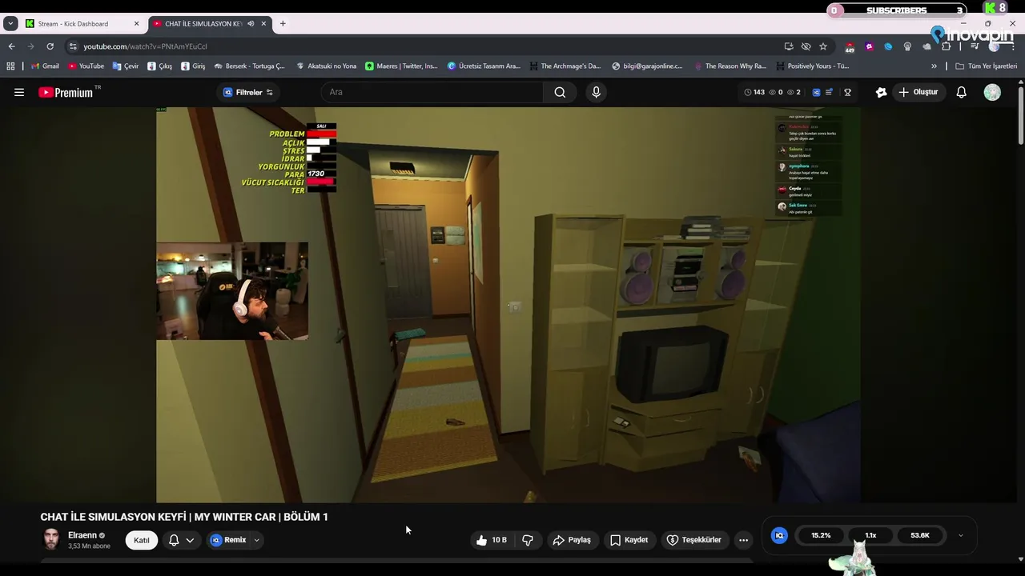Click the Teşekkürler button
This screenshot has width=1025, height=576.
(694, 540)
